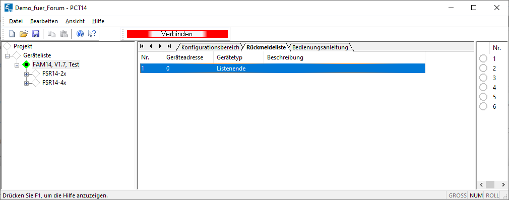Screen dimensions: 509x200
Task: Select the FSR14-4x tree label
Action: coord(54,83)
